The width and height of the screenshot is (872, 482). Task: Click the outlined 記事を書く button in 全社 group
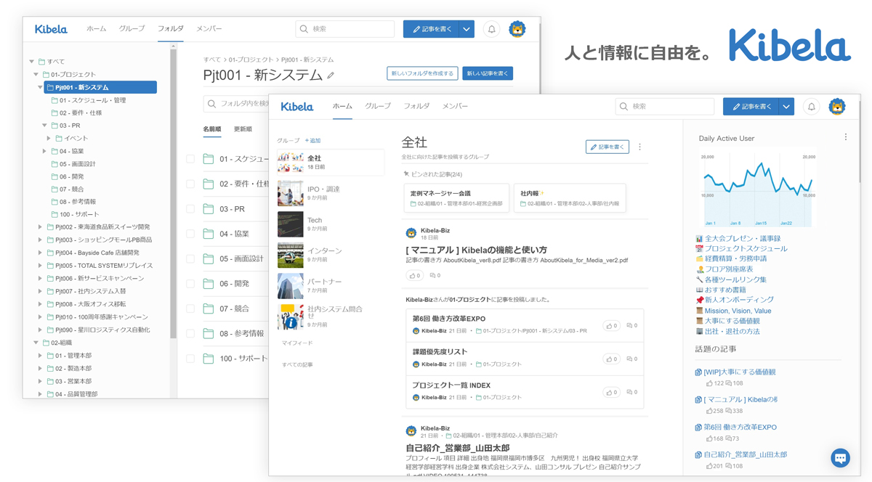[607, 147]
